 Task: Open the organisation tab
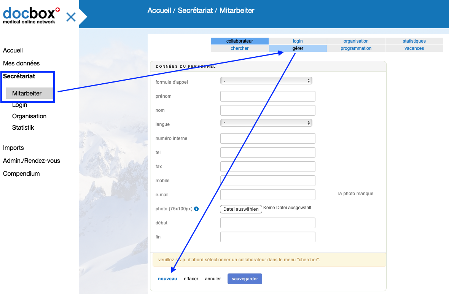tap(356, 41)
